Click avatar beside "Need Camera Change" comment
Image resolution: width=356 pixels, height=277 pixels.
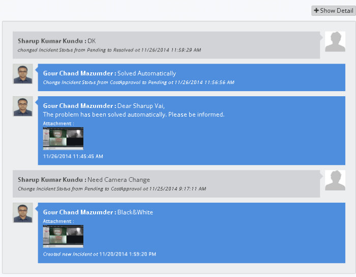(335, 180)
